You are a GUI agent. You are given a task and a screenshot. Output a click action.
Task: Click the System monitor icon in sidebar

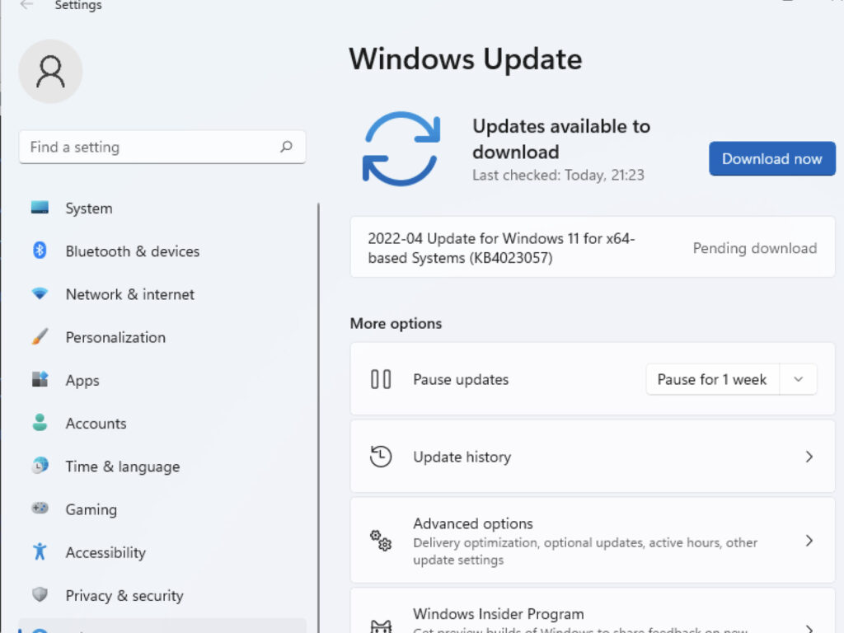point(40,209)
